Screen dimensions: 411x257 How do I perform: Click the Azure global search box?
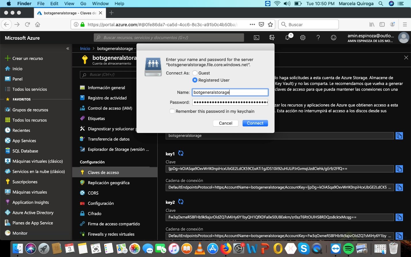pyautogui.click(x=169, y=38)
